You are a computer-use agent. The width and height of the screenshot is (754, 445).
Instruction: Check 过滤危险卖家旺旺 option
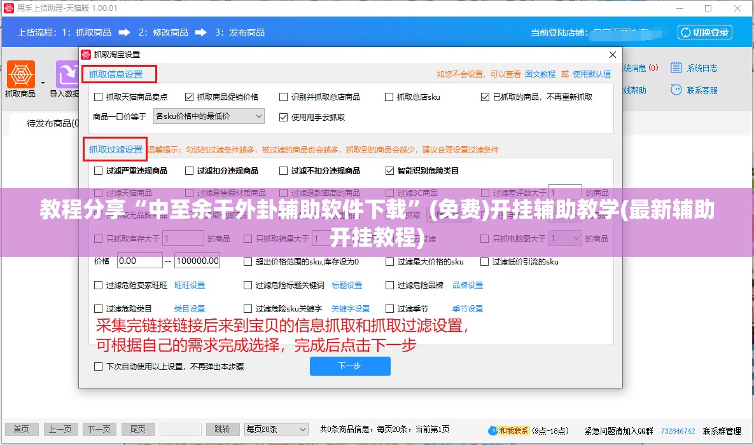[99, 285]
